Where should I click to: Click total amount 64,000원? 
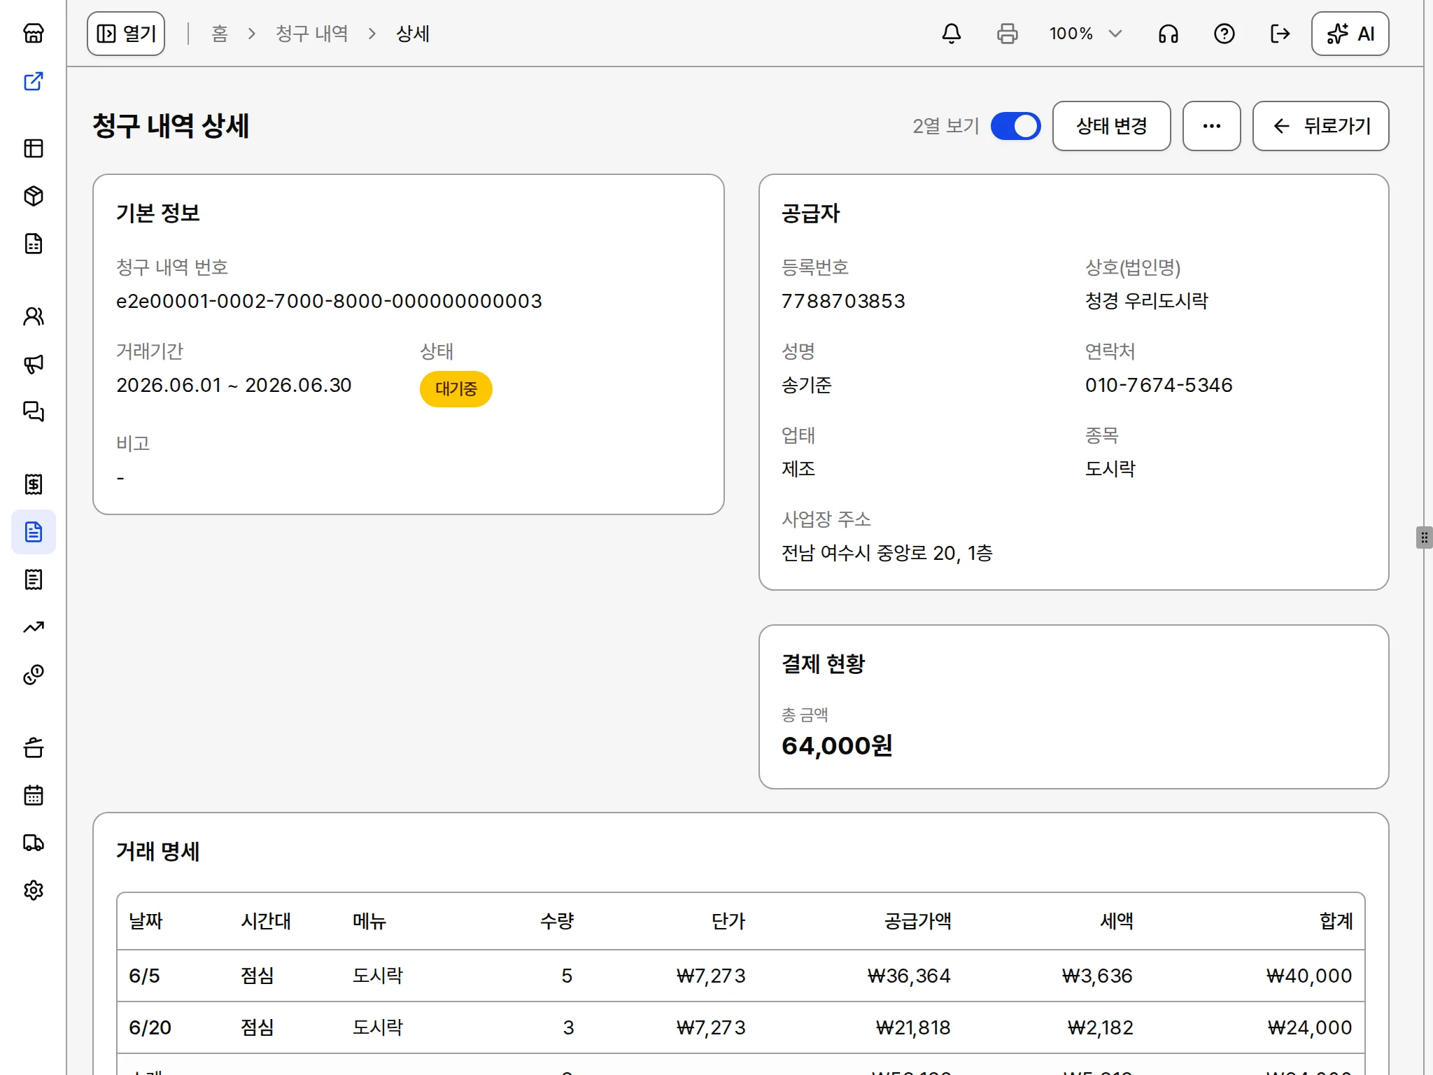point(837,745)
